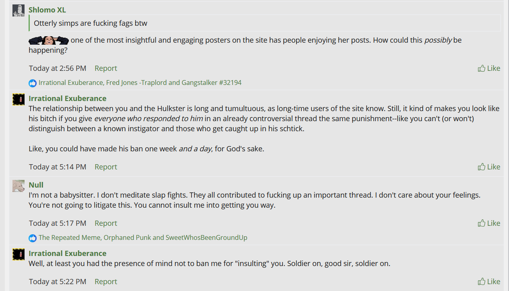Click Irrational Exuberance's avatar on 5:22 PM post
Image resolution: width=509 pixels, height=291 pixels.
coord(19,254)
